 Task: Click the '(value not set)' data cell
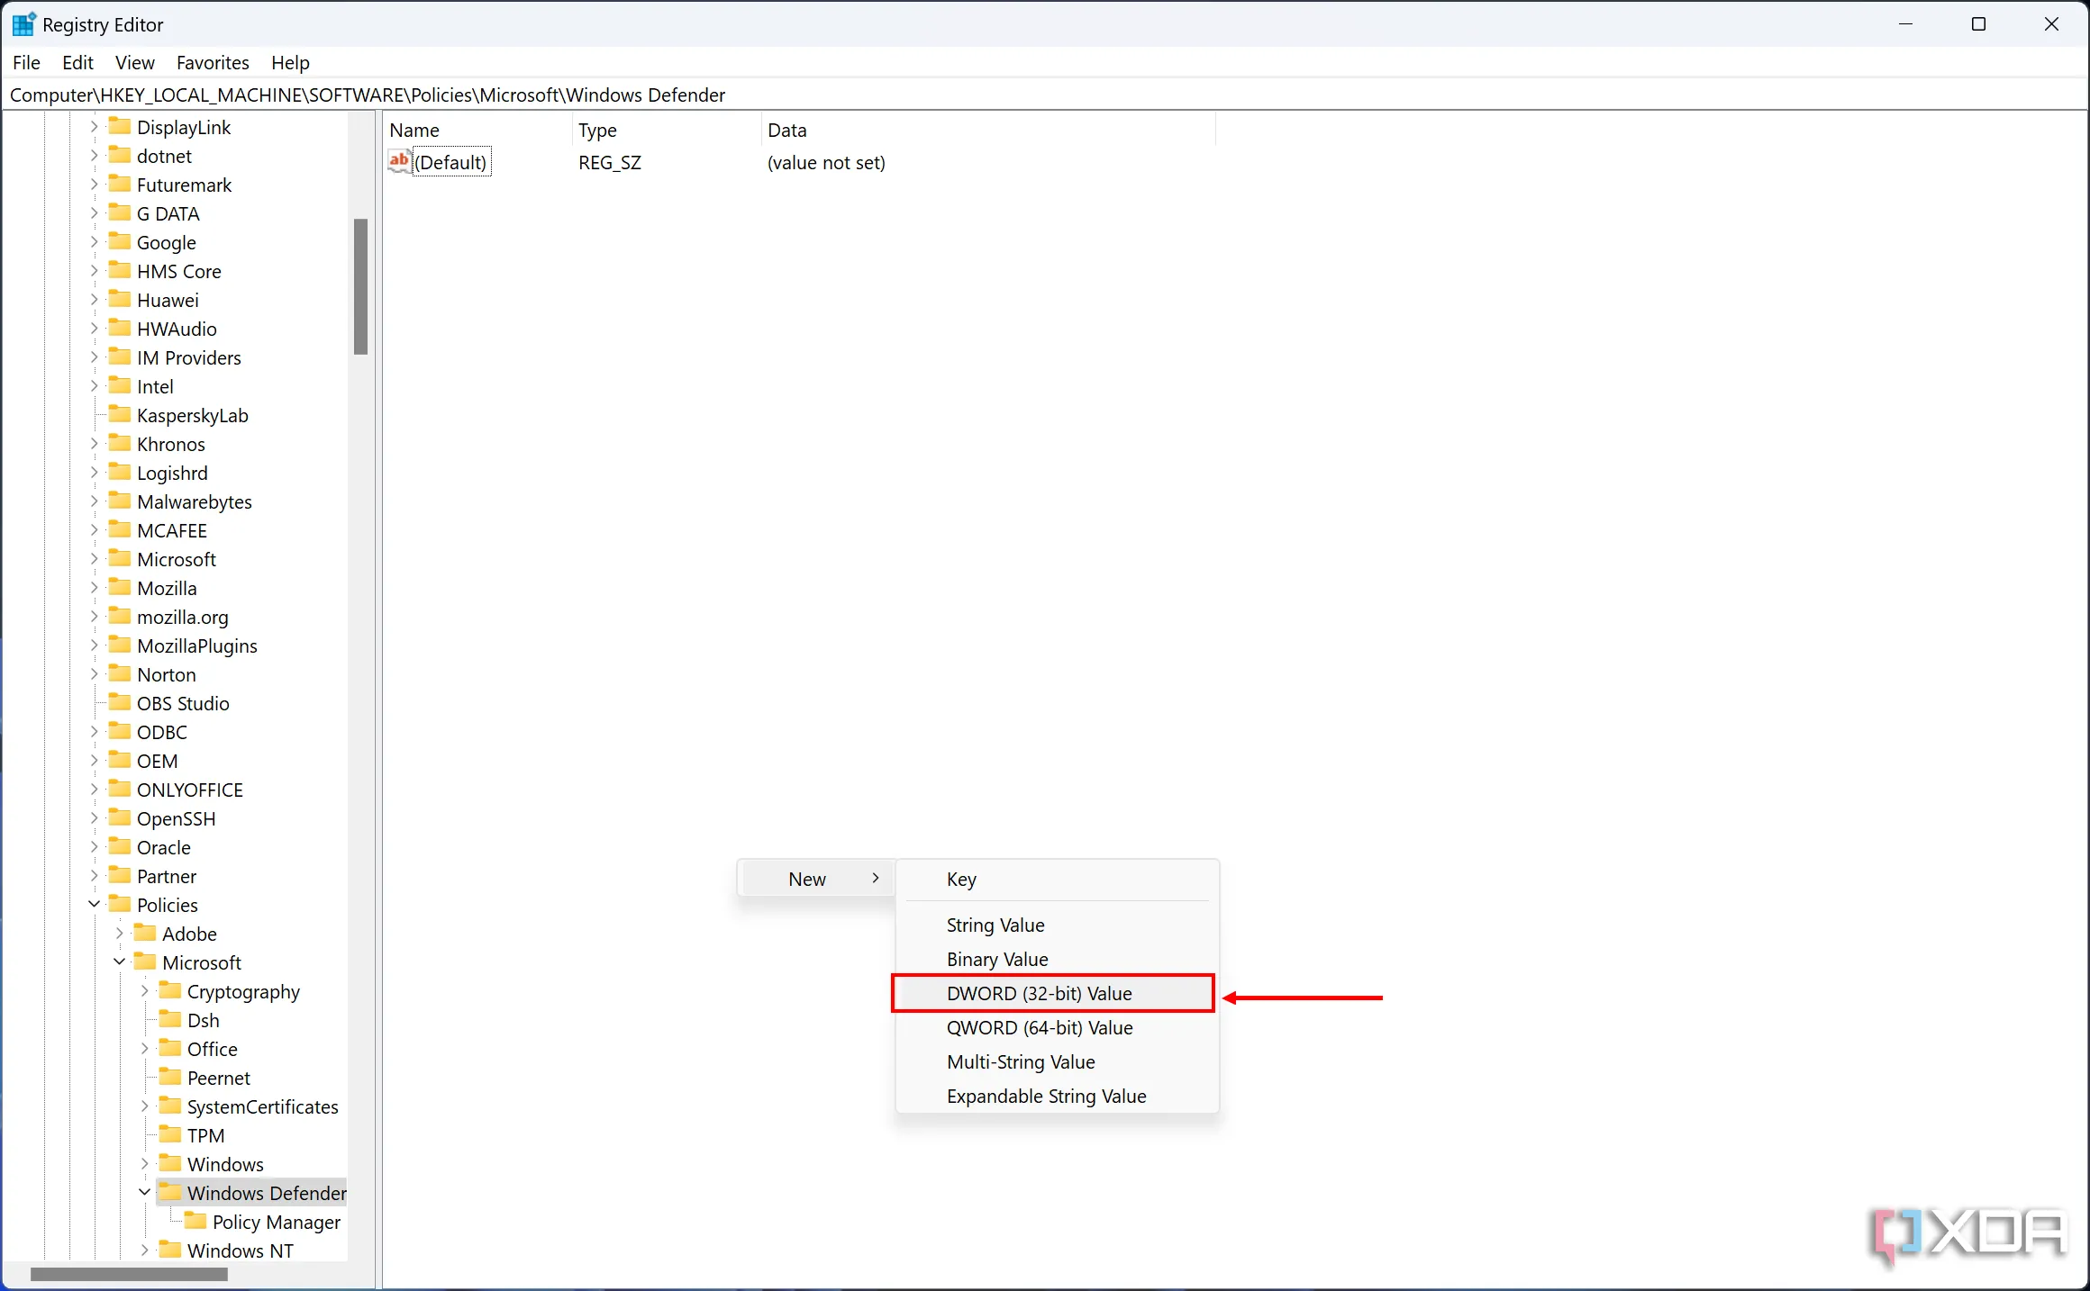tap(826, 162)
